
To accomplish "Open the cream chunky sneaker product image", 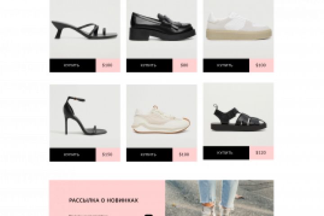I will pyautogui.click(x=162, y=116).
